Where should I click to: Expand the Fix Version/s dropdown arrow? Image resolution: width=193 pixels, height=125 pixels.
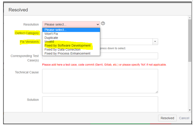pos(155,42)
